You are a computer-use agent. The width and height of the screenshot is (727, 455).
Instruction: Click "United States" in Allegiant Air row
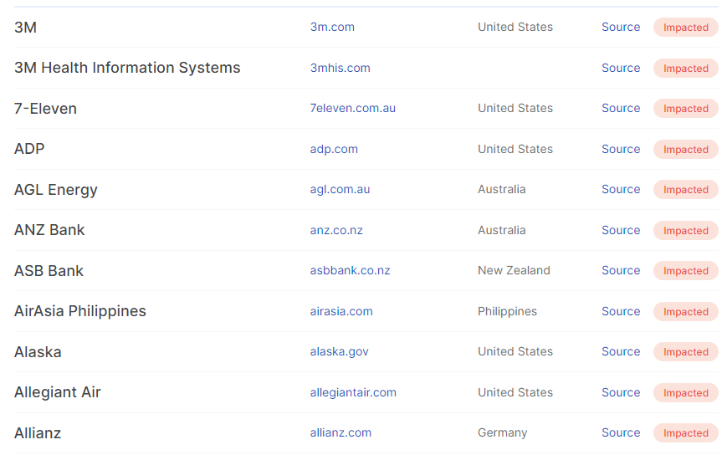pyautogui.click(x=515, y=392)
